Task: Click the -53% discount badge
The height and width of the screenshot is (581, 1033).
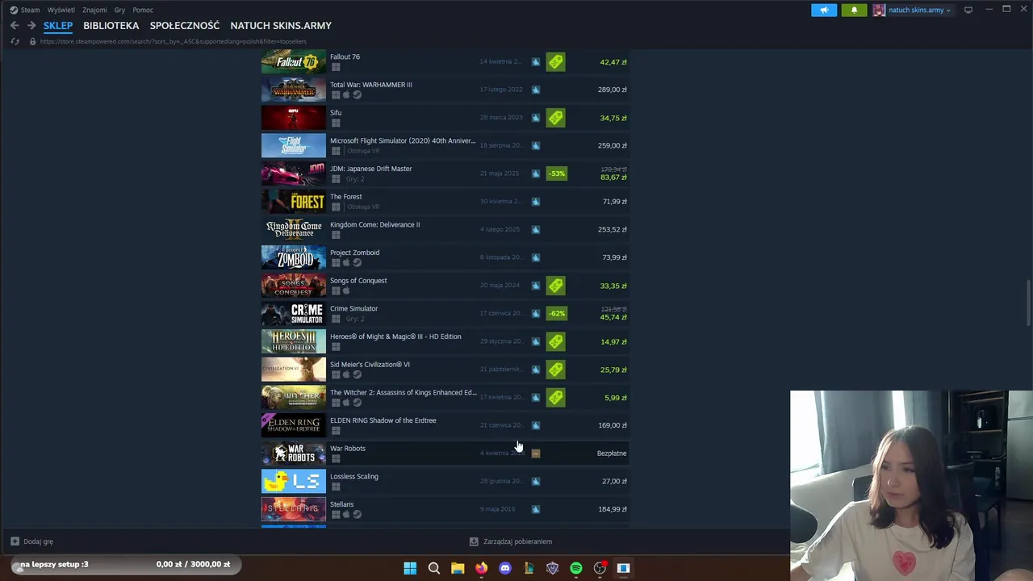Action: tap(556, 173)
